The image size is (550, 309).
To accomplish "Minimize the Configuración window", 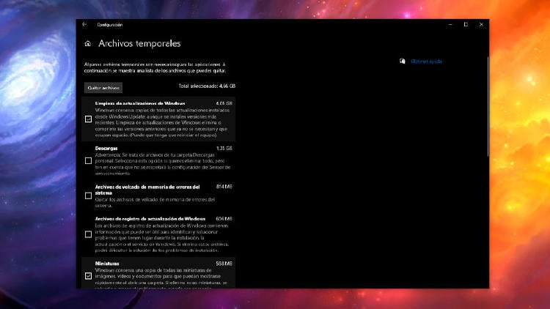I will click(450, 24).
